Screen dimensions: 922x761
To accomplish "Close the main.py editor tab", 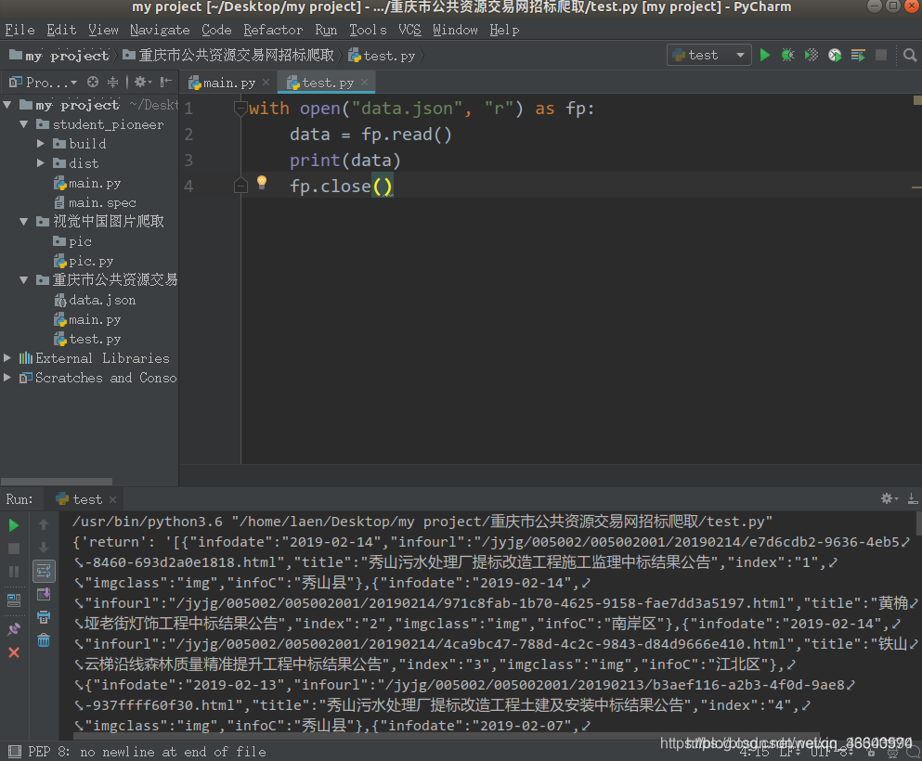I will [266, 83].
